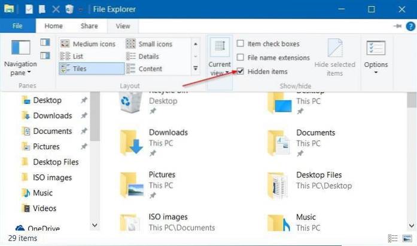
Task: Click Hide selected items button
Action: pyautogui.click(x=334, y=58)
